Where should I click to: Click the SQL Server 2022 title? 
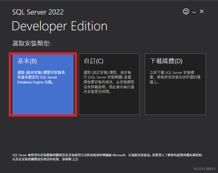(x=38, y=12)
